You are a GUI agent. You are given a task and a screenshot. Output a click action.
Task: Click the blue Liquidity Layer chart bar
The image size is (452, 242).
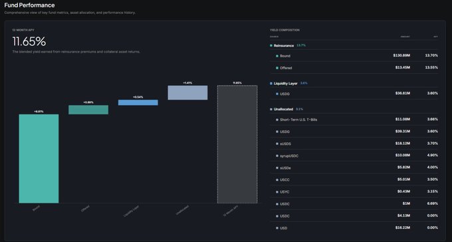pos(138,102)
